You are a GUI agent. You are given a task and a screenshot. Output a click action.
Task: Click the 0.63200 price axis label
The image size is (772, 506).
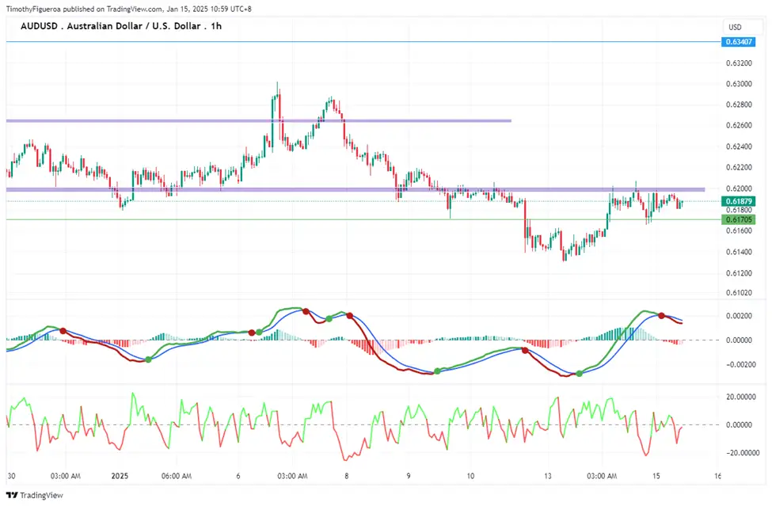(739, 63)
